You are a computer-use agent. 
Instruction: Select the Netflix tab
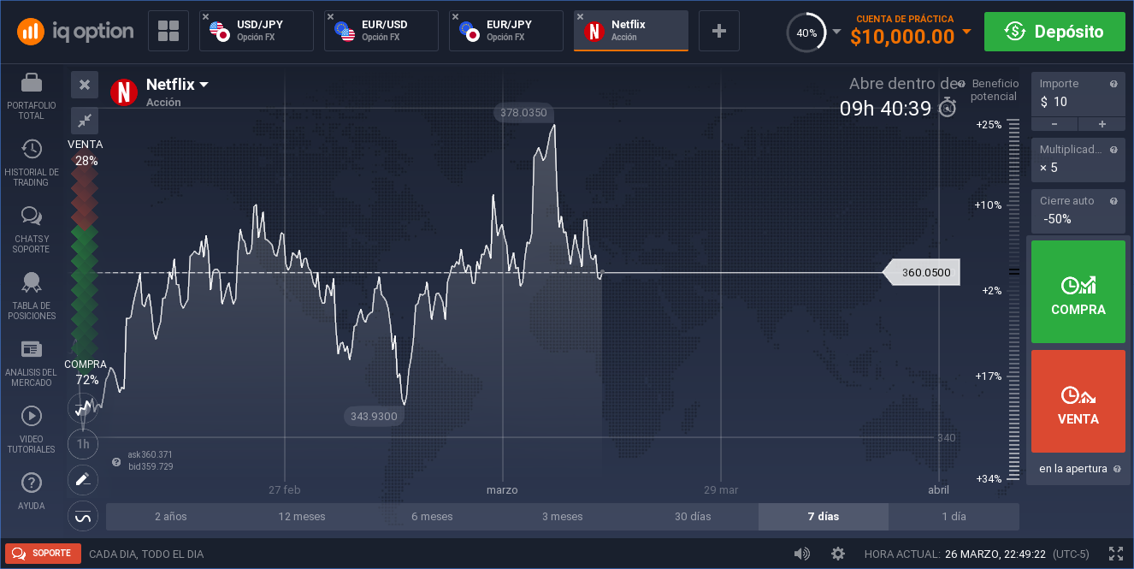click(631, 31)
